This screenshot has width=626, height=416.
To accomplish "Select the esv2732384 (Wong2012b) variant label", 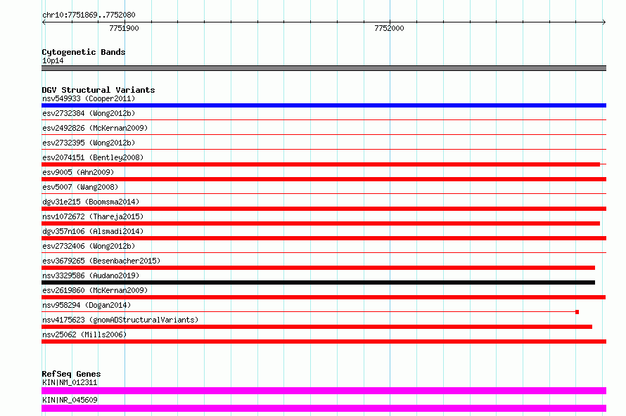I will tap(89, 113).
